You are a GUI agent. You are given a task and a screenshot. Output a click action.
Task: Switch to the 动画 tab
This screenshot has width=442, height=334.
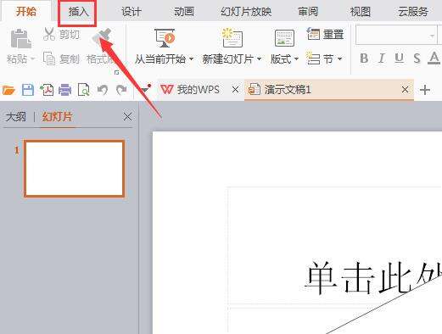(x=183, y=12)
